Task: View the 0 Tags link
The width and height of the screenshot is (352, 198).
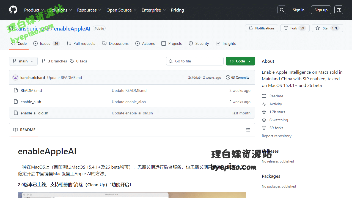Action: 79,61
